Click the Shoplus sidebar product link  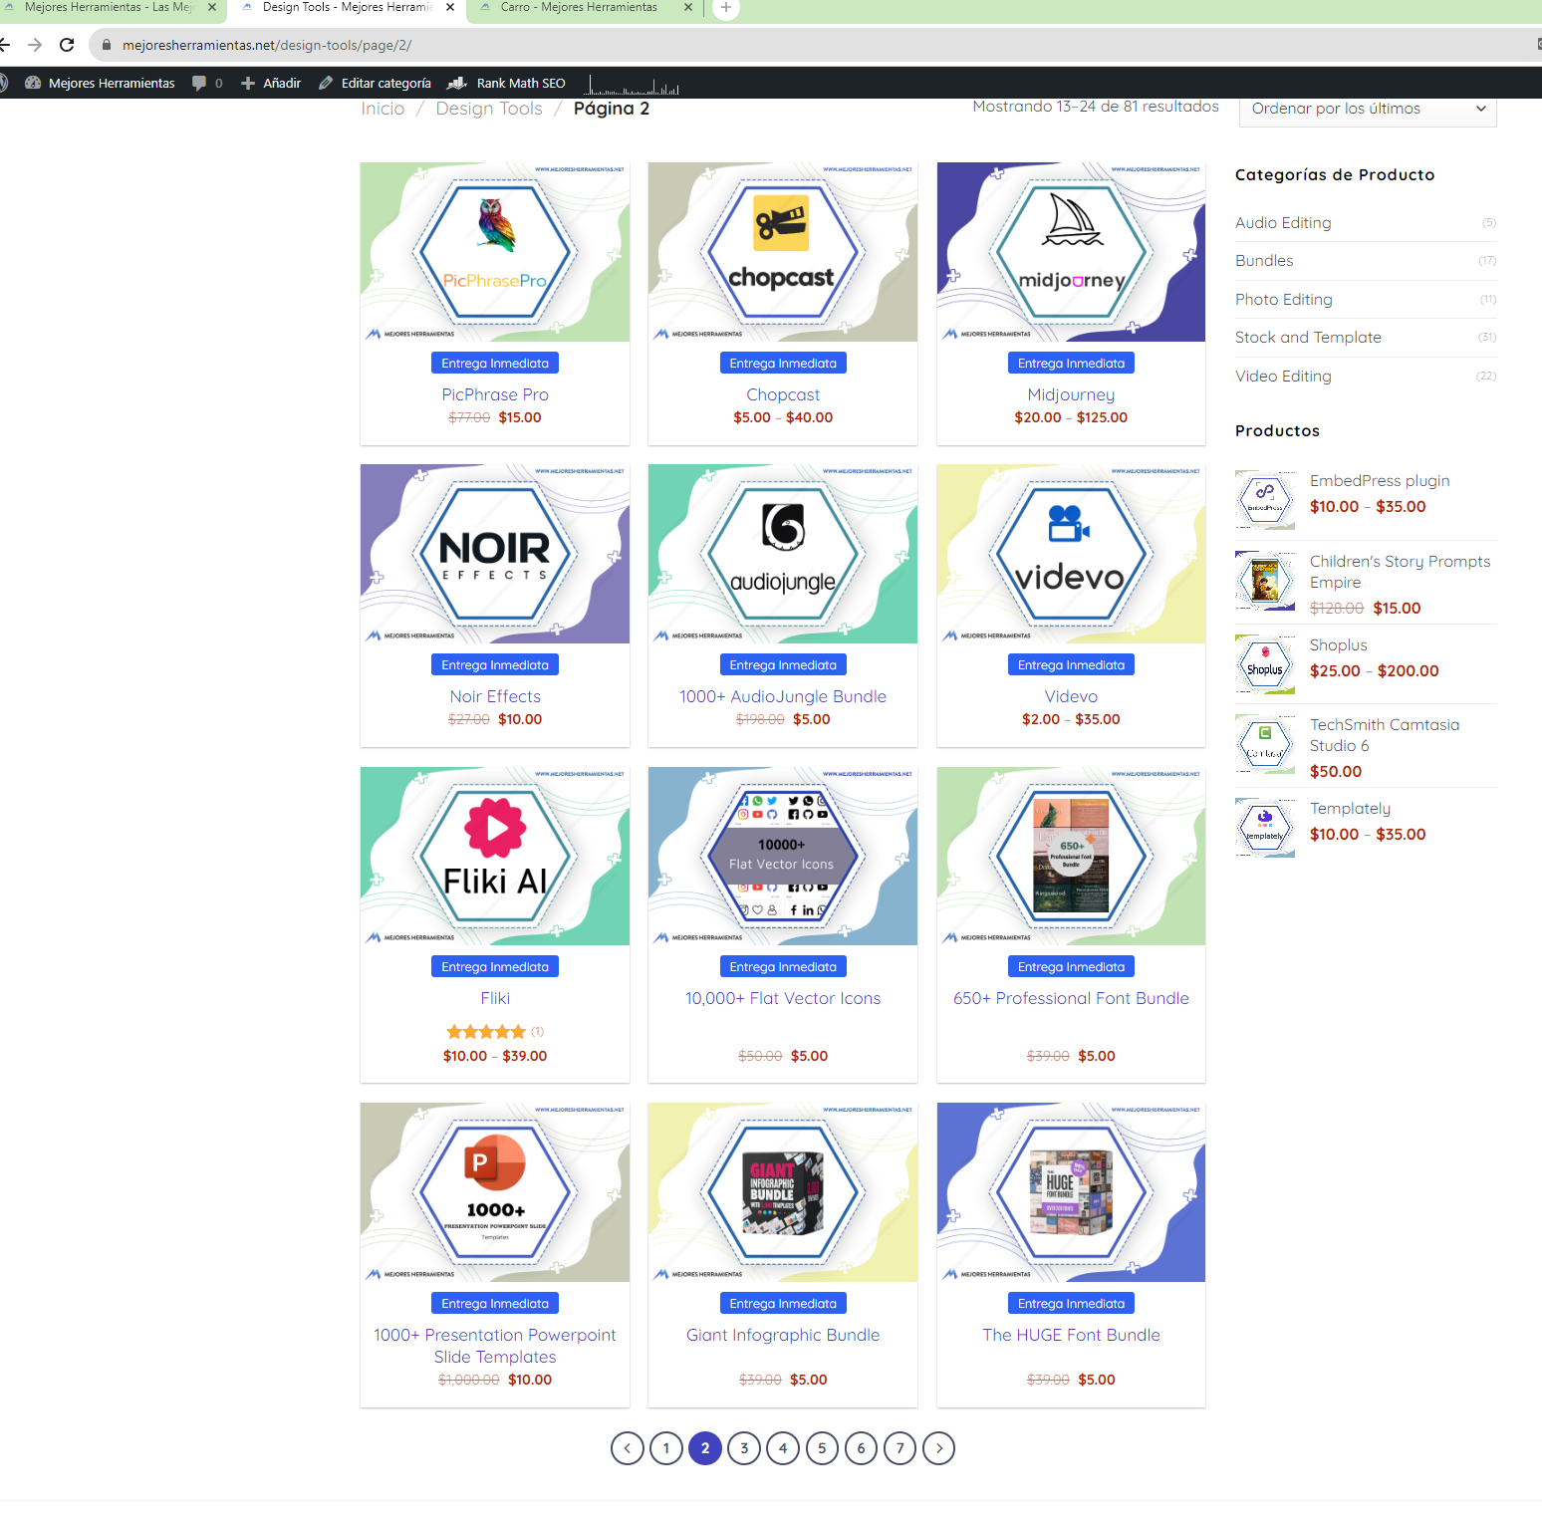coord(1338,645)
